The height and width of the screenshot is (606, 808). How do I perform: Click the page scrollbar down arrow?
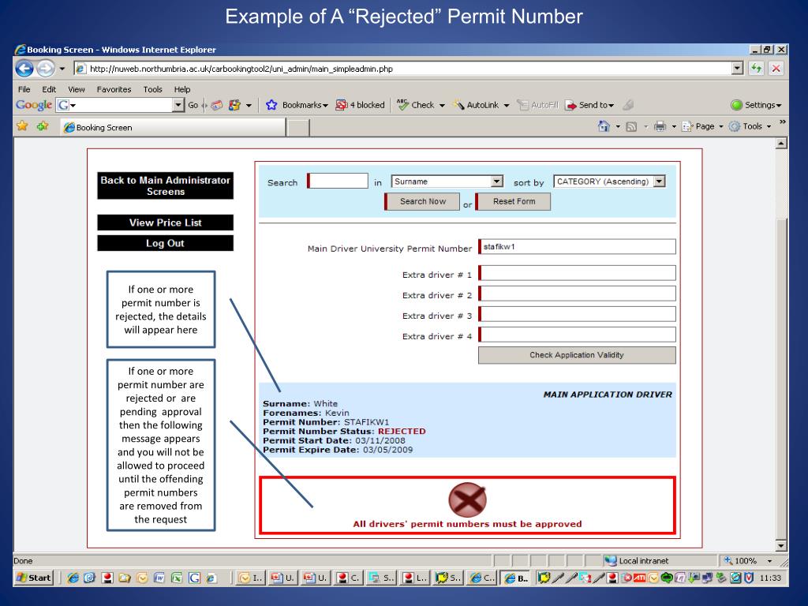[x=782, y=546]
